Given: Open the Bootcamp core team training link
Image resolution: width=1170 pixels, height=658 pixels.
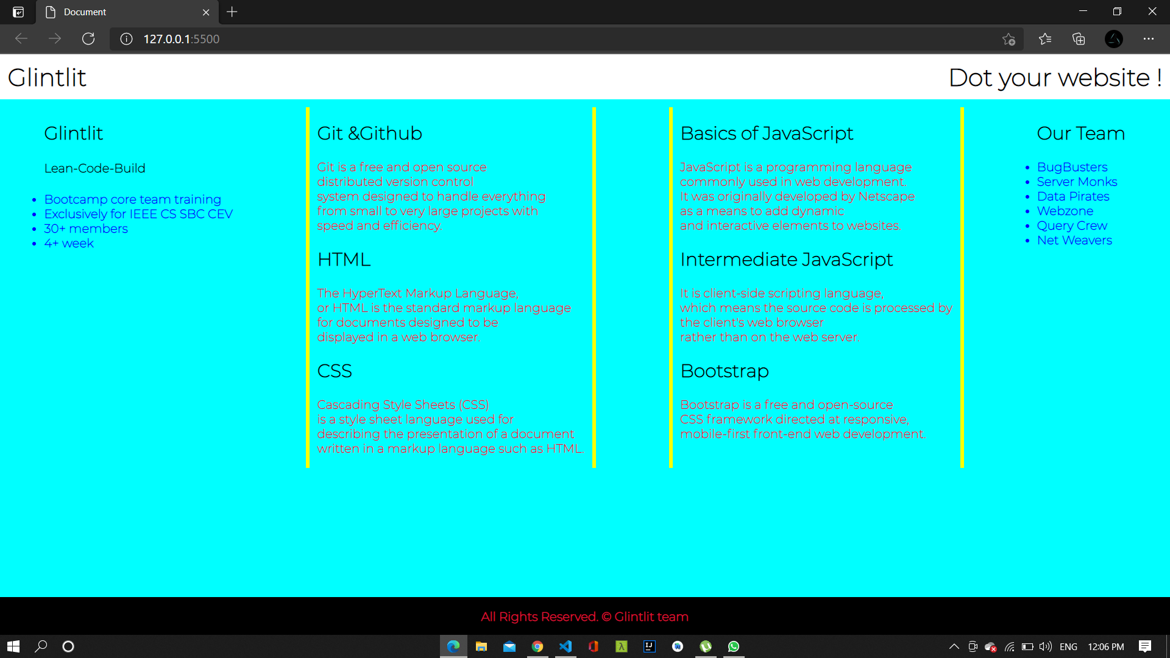Looking at the screenshot, I should tap(132, 199).
